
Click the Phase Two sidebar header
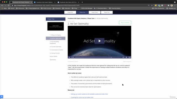56,19
